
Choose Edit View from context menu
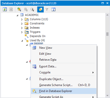pyautogui.click(x=64, y=54)
